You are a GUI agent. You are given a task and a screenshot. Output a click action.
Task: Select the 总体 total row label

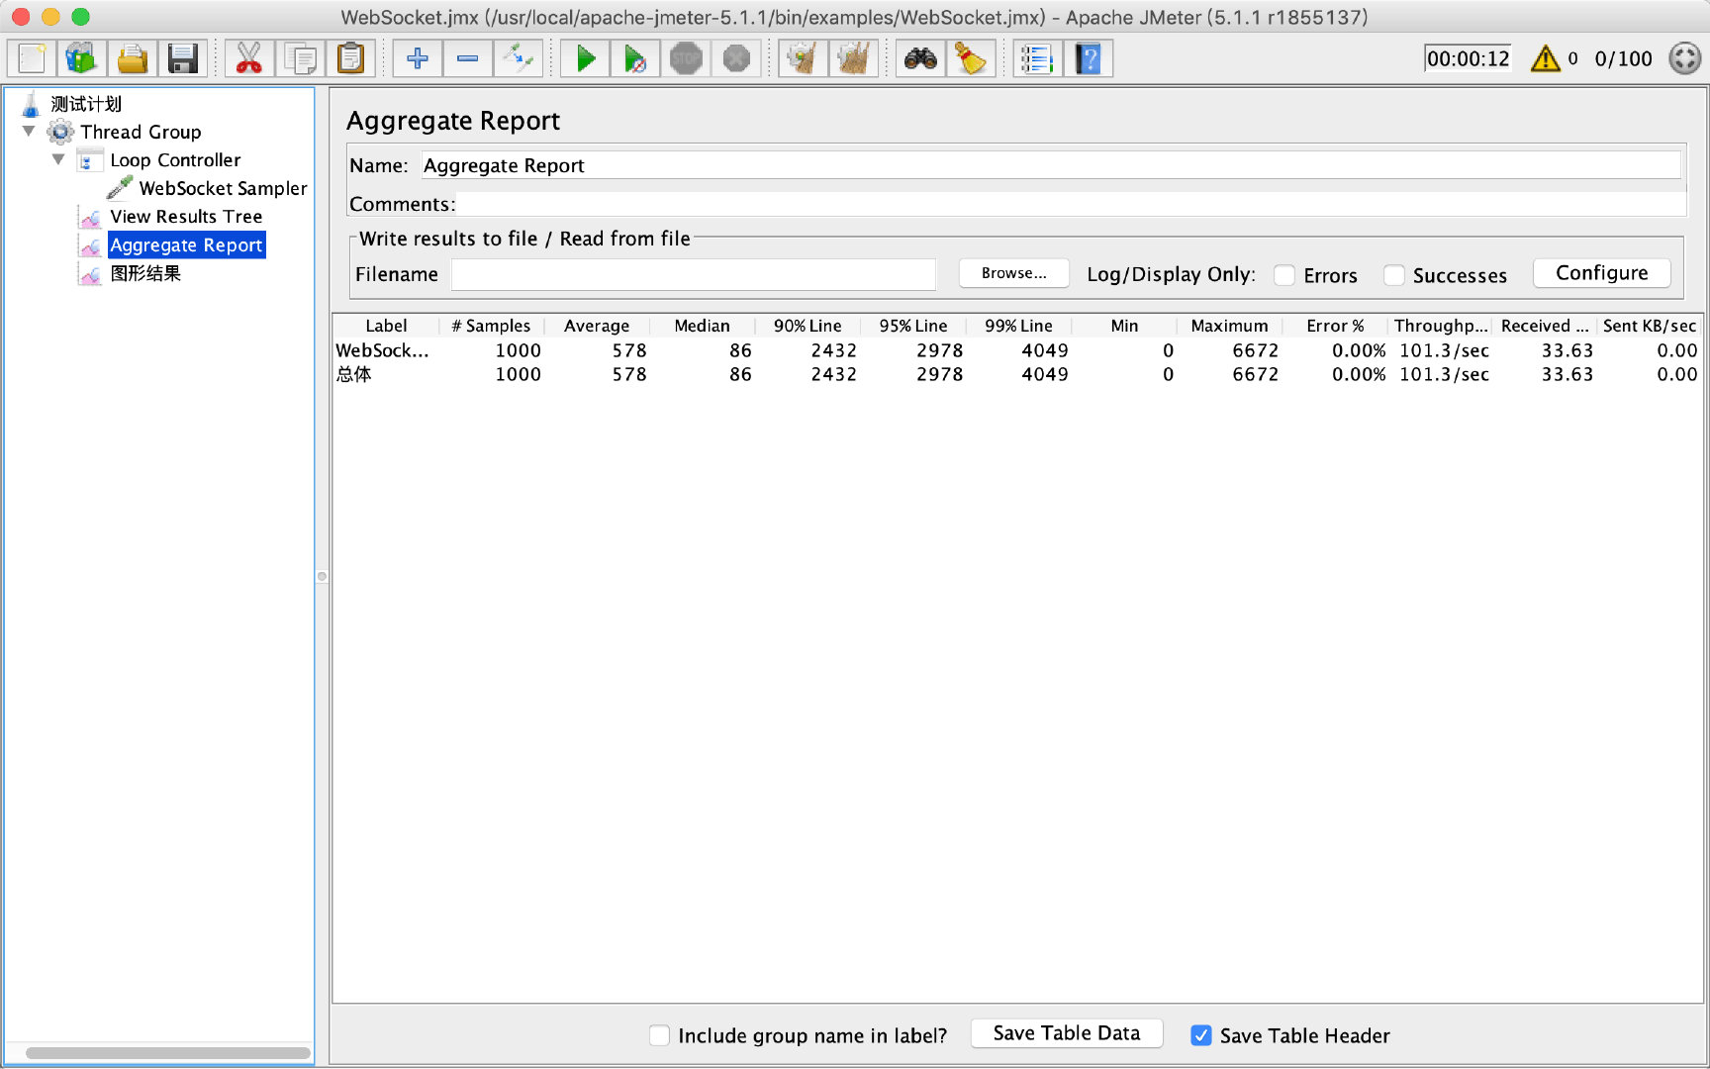pyautogui.click(x=354, y=374)
